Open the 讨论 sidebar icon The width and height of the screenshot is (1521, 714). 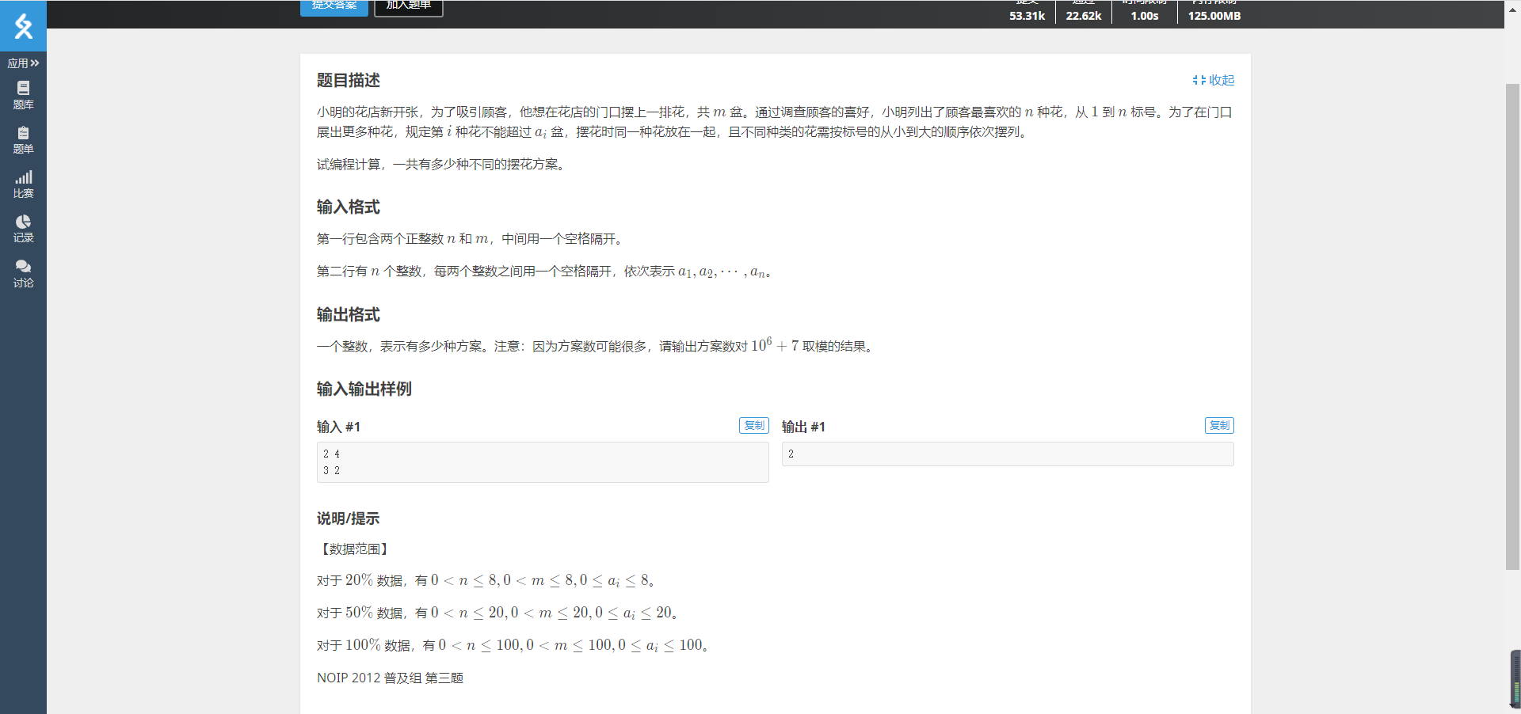(23, 273)
